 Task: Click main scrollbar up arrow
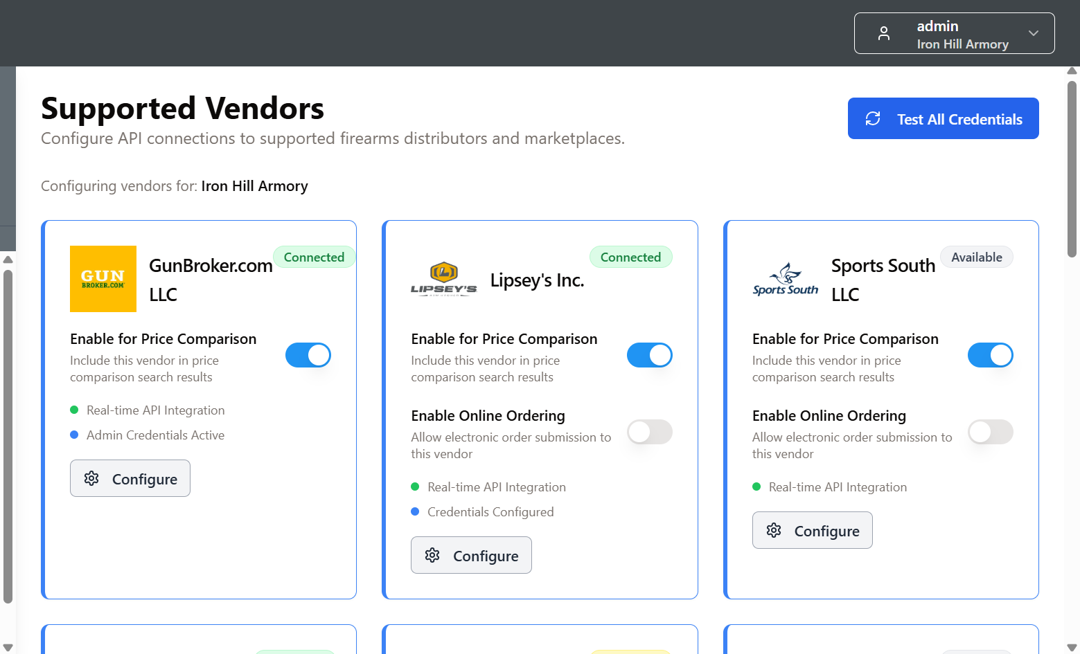(1072, 71)
